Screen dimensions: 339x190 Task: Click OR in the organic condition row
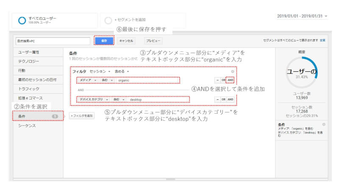(x=223, y=80)
